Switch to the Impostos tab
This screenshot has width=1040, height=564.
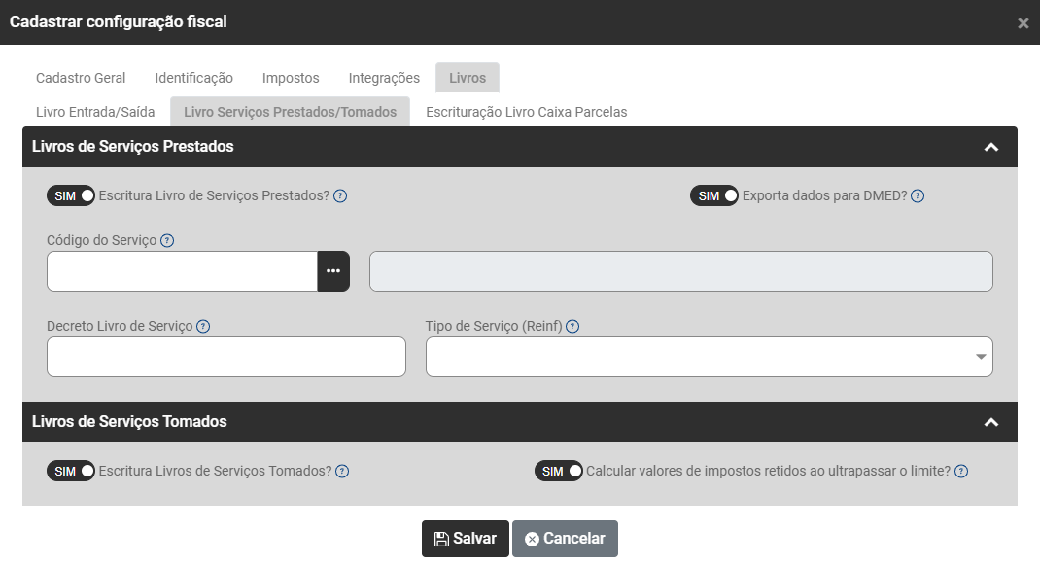click(x=291, y=78)
